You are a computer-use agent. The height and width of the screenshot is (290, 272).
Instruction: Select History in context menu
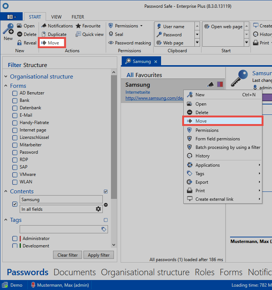223,156
